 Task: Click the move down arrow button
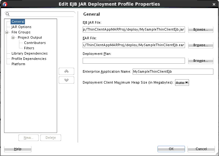pyautogui.click(x=66, y=80)
